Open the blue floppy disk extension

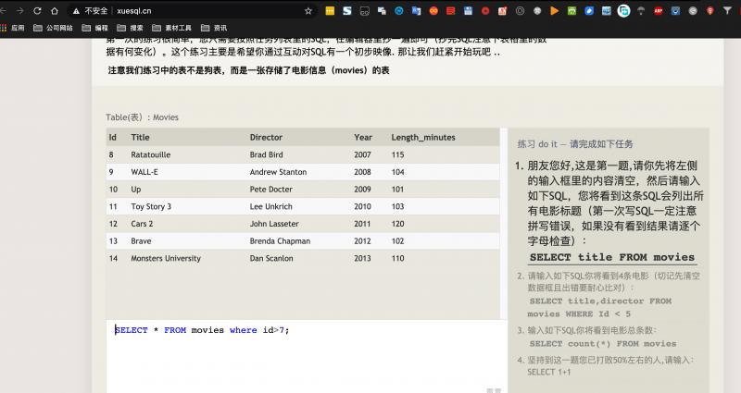pos(468,10)
